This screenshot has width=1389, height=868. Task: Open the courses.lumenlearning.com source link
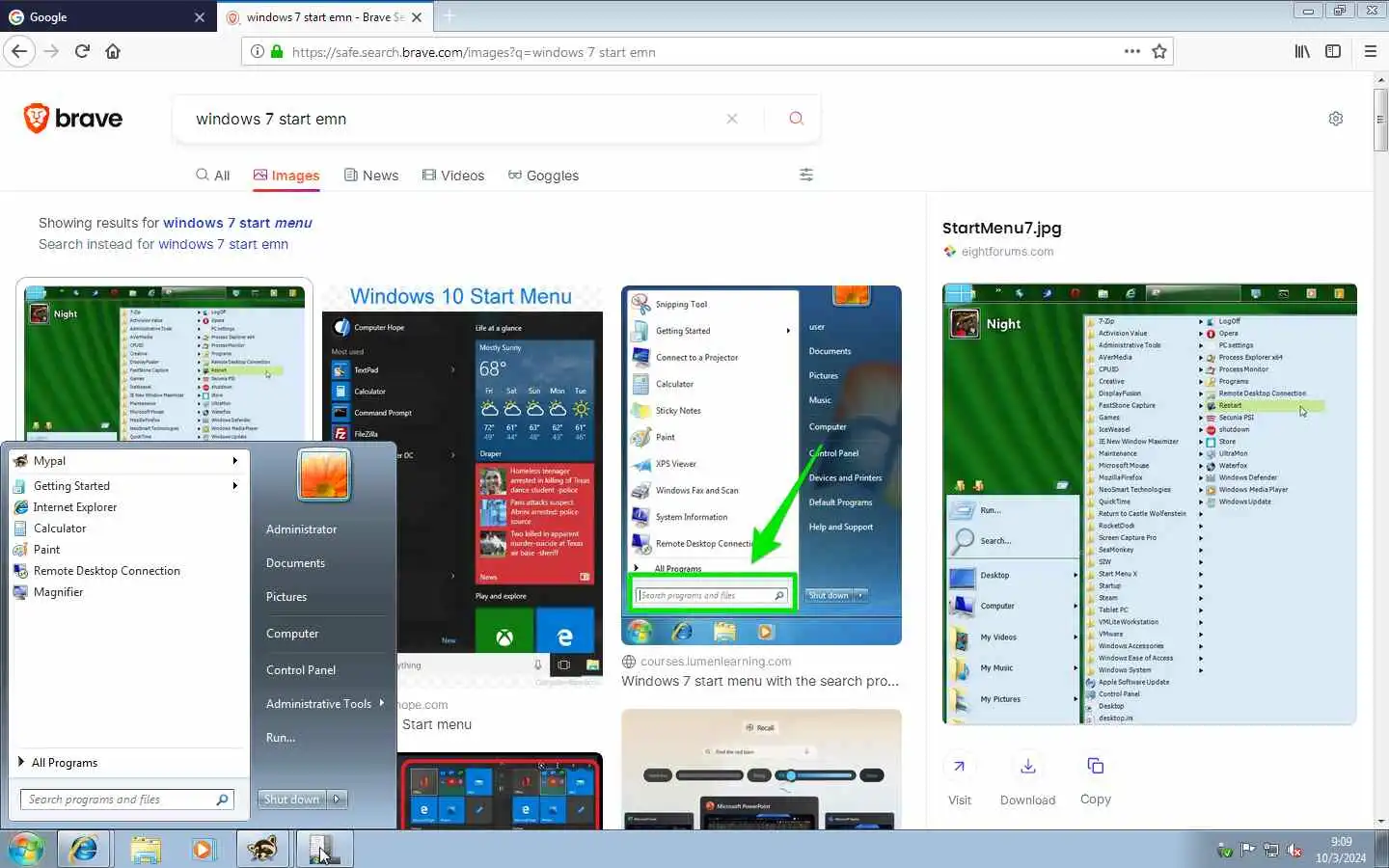point(716,662)
